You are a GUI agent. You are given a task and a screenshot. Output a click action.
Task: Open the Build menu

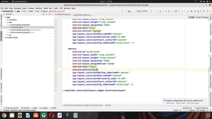[x=46, y=8]
